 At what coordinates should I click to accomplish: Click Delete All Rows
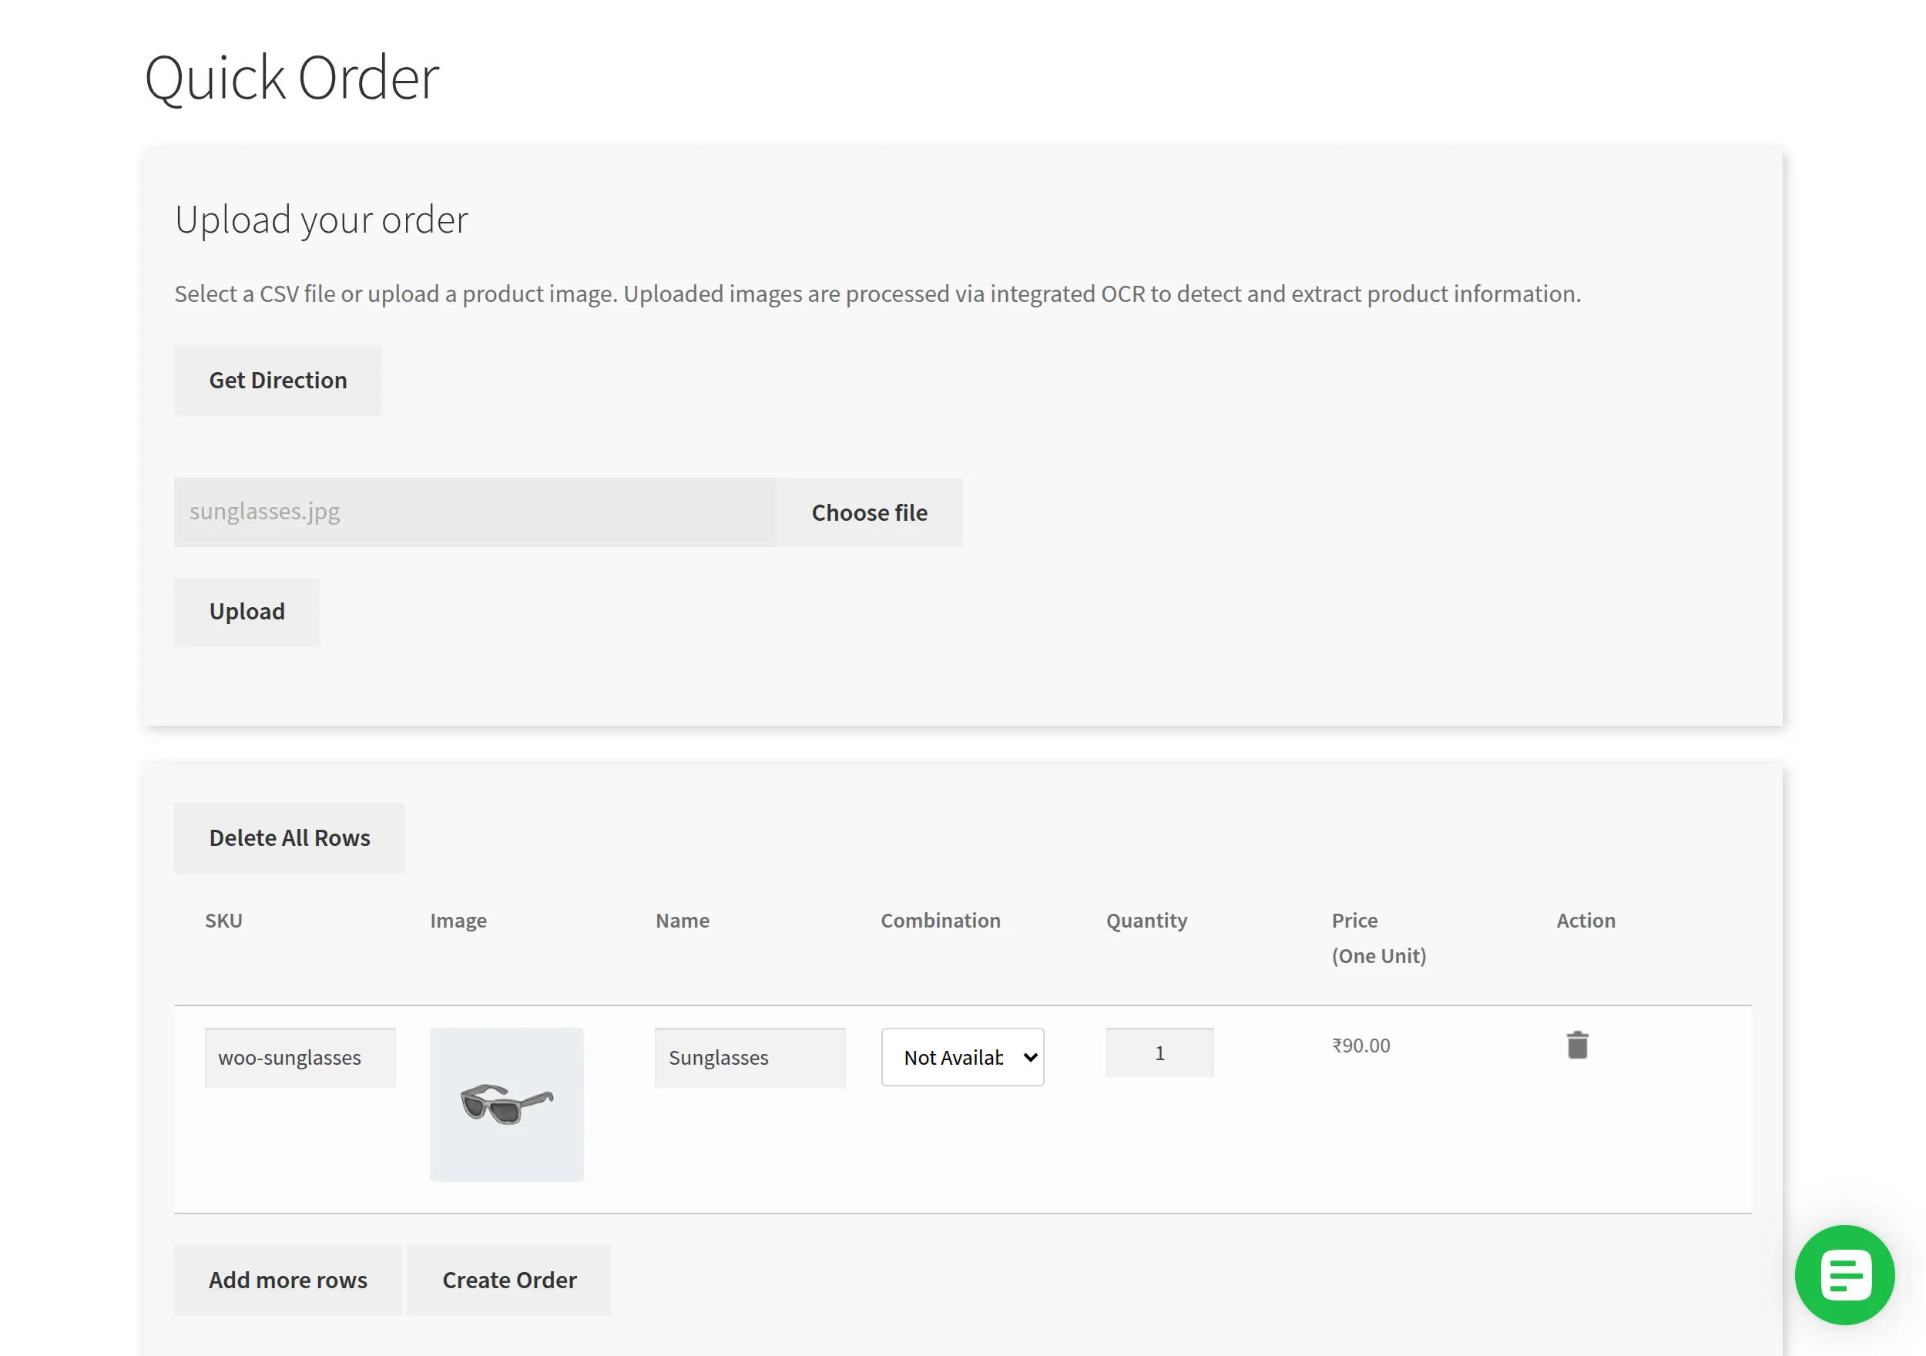(x=290, y=837)
